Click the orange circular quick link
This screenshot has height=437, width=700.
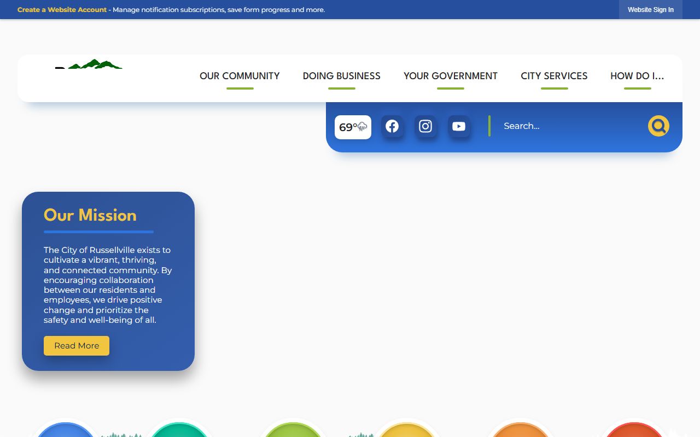point(520,430)
